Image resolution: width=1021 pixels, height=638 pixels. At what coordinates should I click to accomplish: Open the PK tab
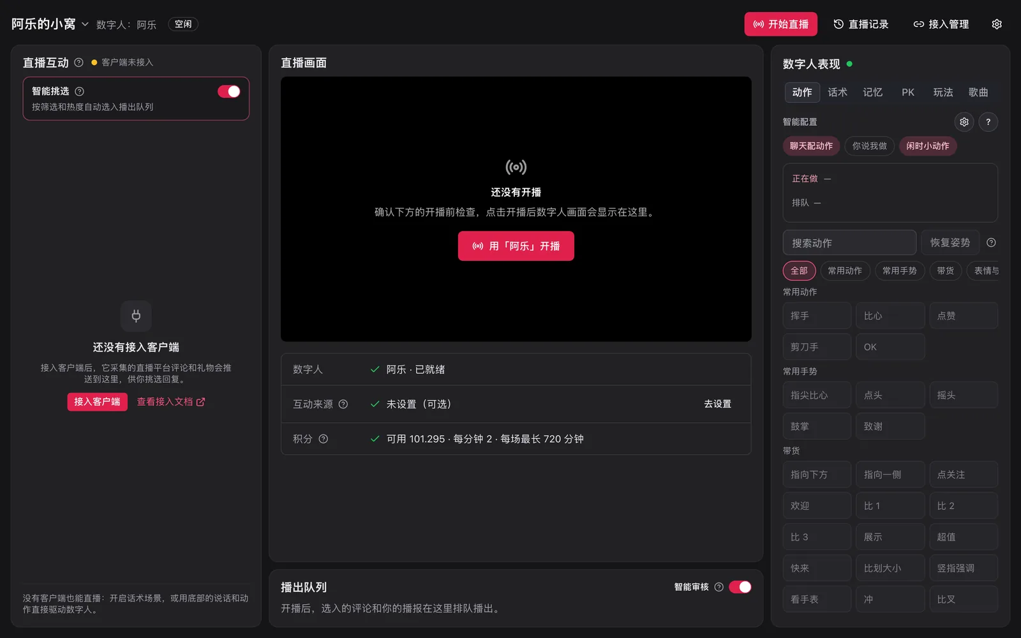pos(907,93)
